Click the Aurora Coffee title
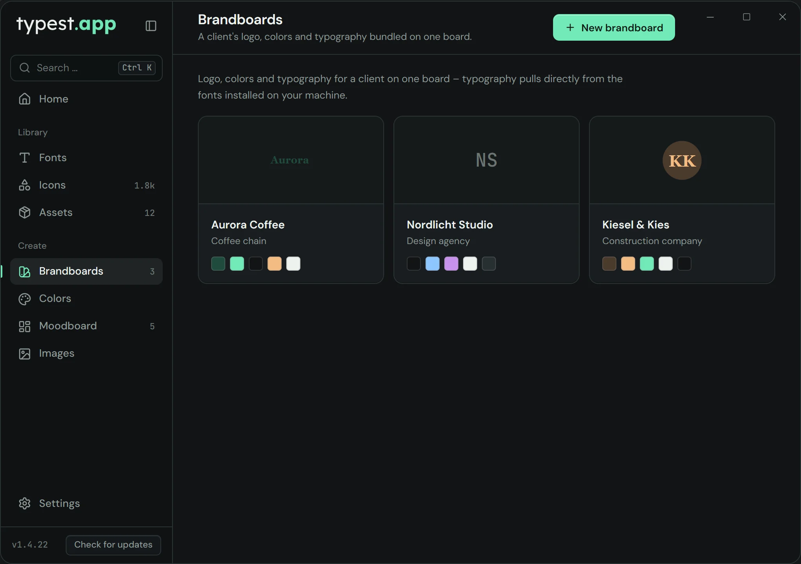Viewport: 801px width, 564px height. click(x=248, y=225)
